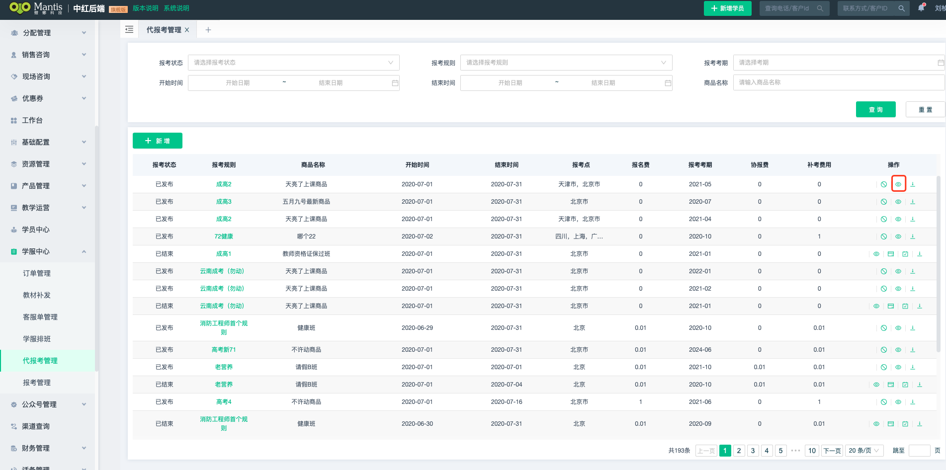This screenshot has height=470, width=946.
Task: Click card icon in 云南成考 2021-01 row
Action: (891, 306)
